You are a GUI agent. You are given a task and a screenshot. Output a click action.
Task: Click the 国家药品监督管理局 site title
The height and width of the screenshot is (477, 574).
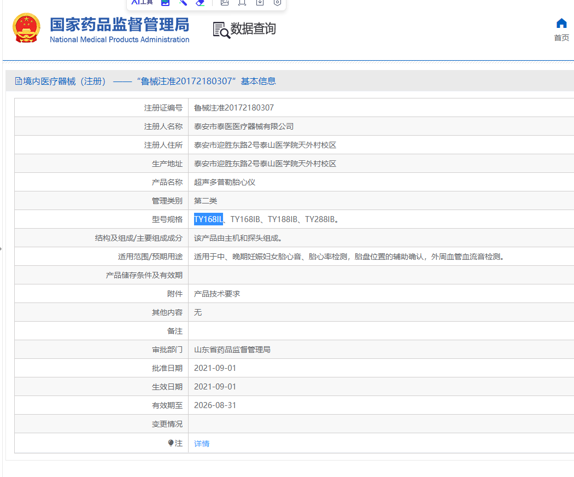click(119, 25)
